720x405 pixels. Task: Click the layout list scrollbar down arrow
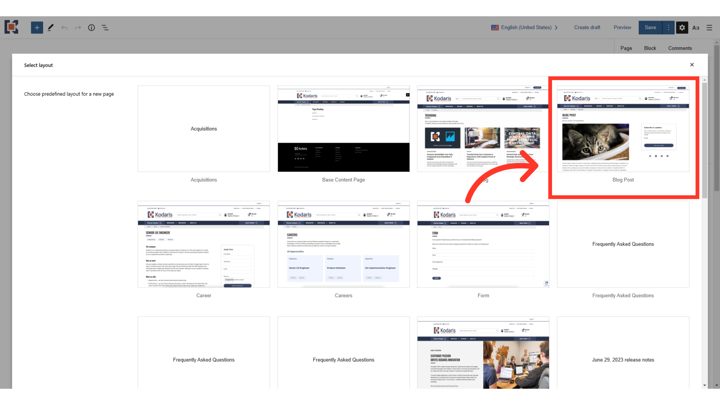[705, 385]
